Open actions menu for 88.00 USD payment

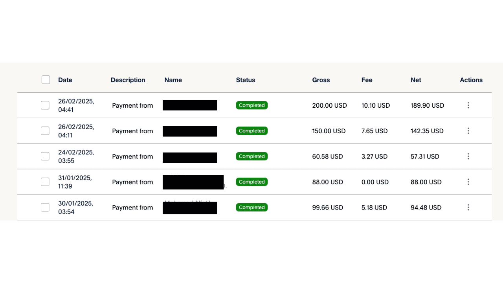pyautogui.click(x=468, y=182)
